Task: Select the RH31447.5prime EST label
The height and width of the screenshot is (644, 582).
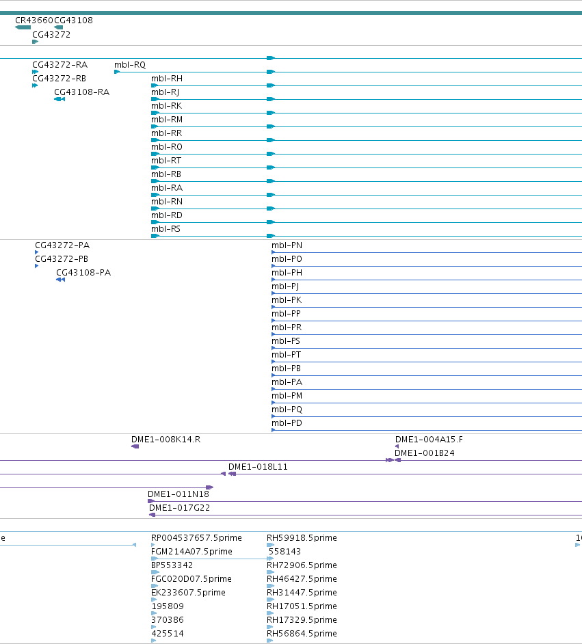Action: tap(302, 593)
